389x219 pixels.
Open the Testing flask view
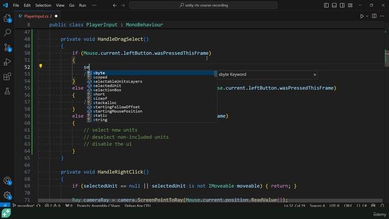(7, 91)
